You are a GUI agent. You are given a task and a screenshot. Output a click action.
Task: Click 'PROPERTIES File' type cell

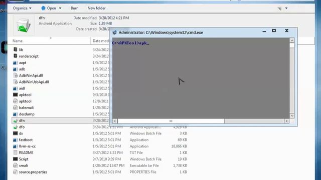pyautogui.click(x=143, y=172)
